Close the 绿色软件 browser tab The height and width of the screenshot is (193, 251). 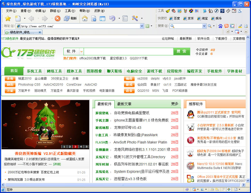click(x=40, y=32)
